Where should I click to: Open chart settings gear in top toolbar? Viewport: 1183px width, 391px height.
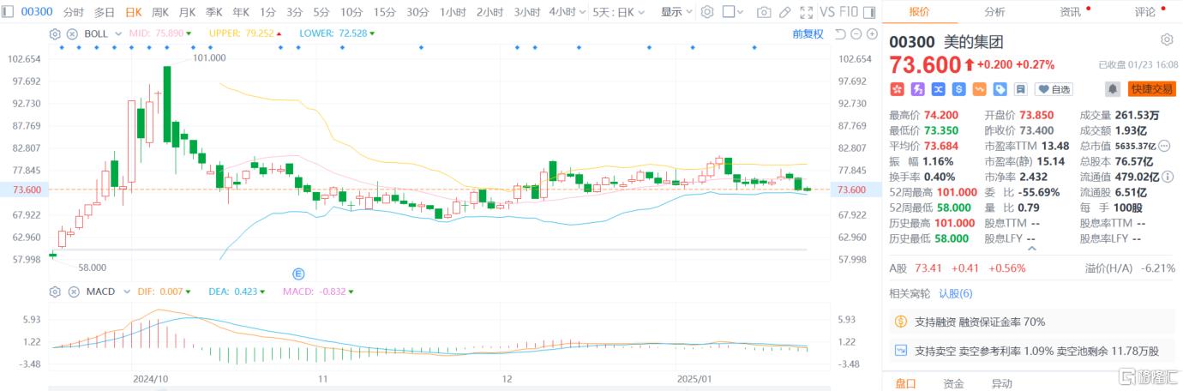pos(707,12)
